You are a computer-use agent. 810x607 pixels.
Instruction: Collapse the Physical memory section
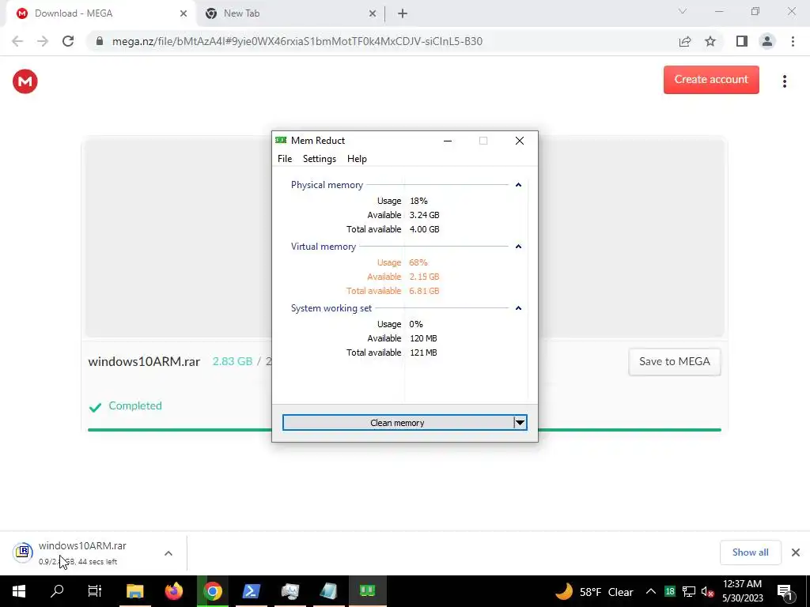[x=518, y=185]
